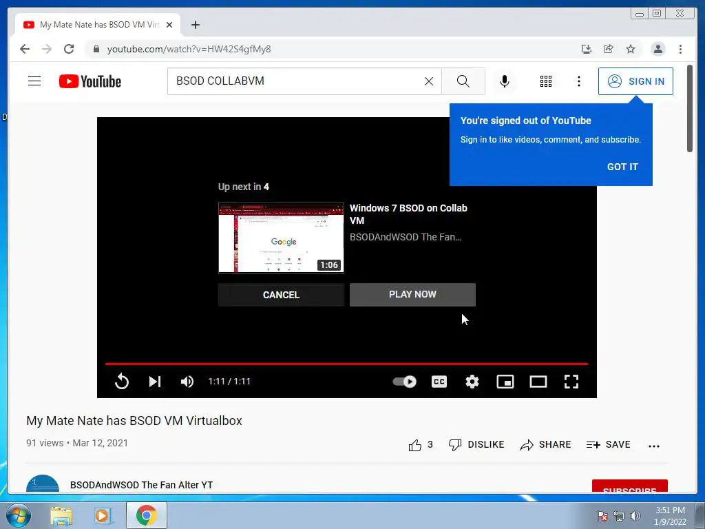Enable miniplayer mode
The width and height of the screenshot is (705, 529).
[505, 382]
